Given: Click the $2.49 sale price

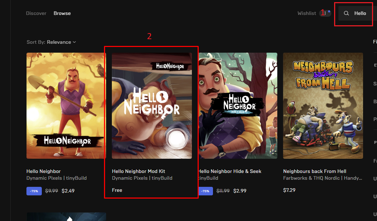Looking at the screenshot, I should tap(68, 191).
